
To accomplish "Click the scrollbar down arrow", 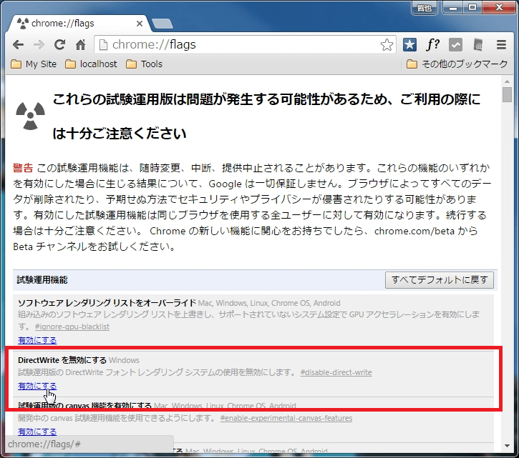I will pyautogui.click(x=507, y=446).
